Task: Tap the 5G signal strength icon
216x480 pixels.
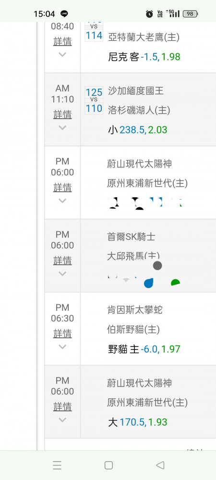Action: 173,13
